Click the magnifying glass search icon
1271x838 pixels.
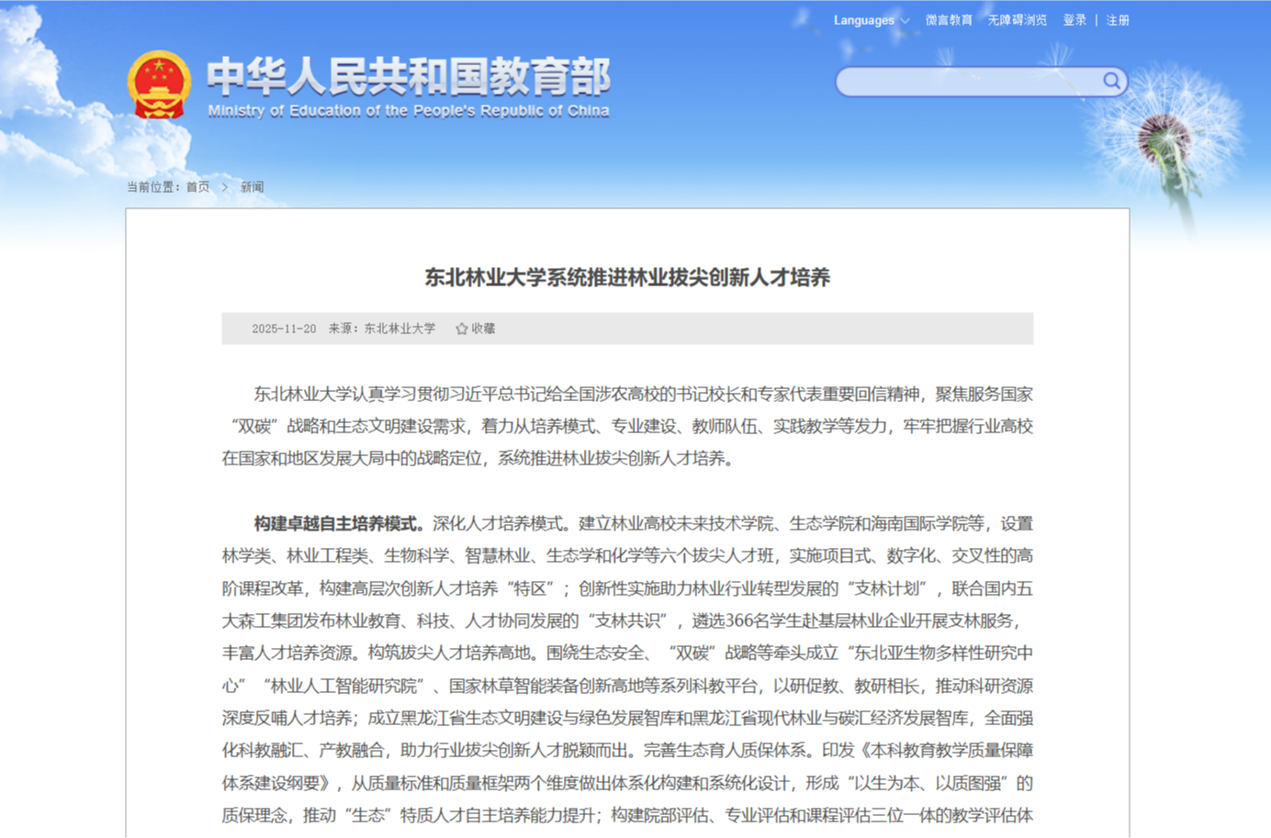point(1111,81)
